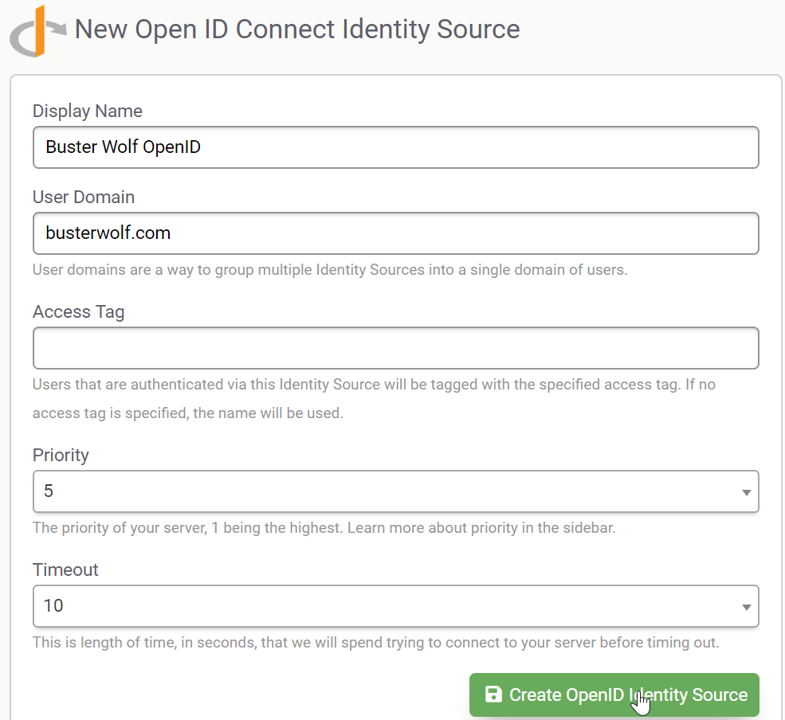
Task: Click the access tag description text
Action: (374, 398)
